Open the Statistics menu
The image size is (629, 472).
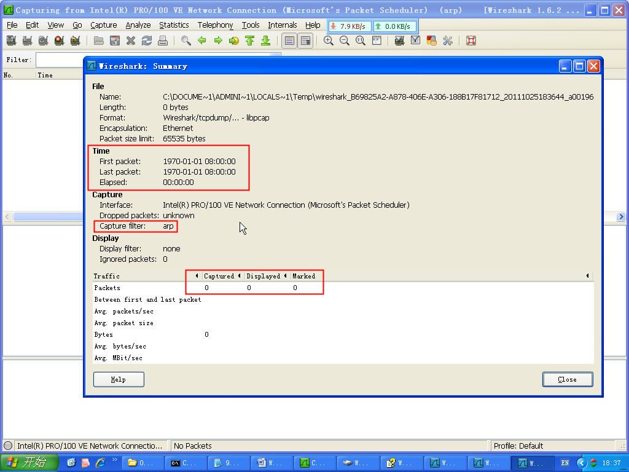pyautogui.click(x=174, y=25)
